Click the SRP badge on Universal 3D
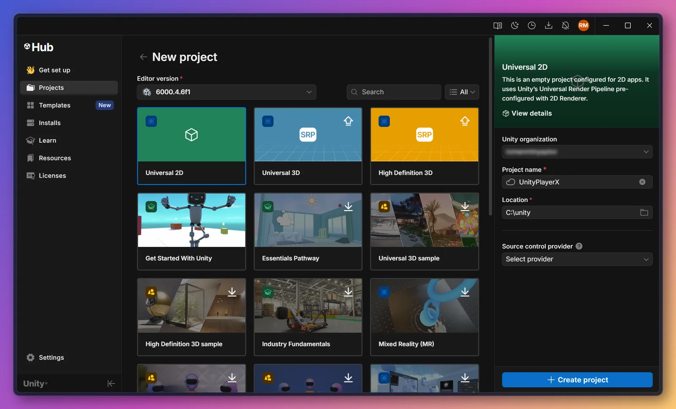676x409 pixels. click(308, 135)
